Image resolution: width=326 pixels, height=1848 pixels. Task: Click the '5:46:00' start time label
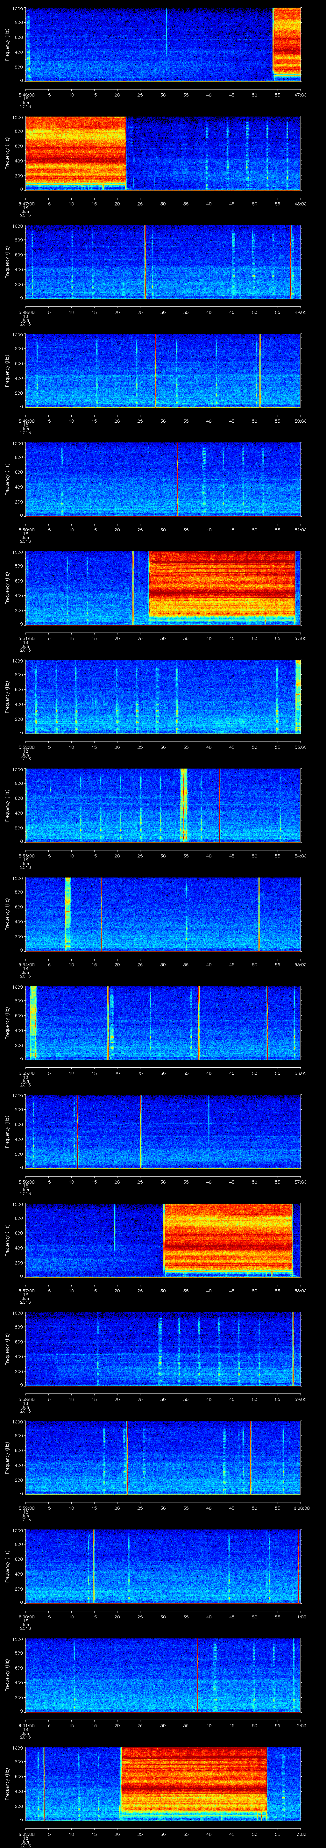click(26, 95)
